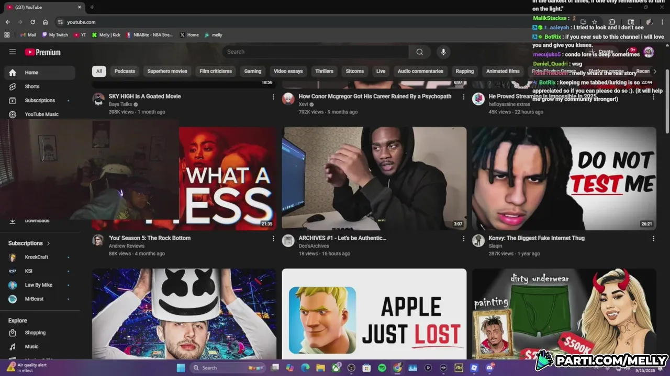
Task: Play the ARCHIVES #1 video thumbnail
Action: point(374,178)
